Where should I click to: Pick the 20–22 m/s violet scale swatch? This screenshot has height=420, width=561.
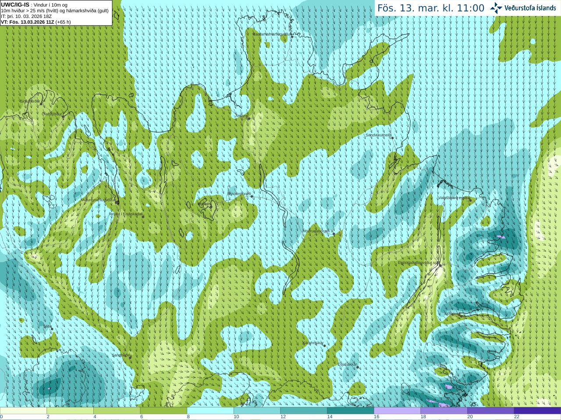pos(491,411)
